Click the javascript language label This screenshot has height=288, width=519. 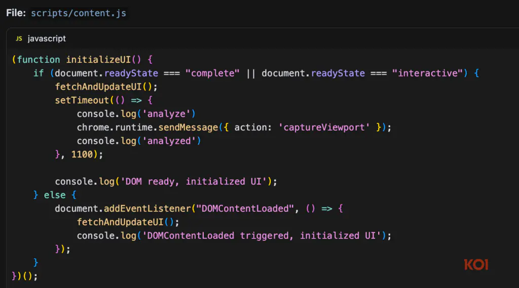click(x=47, y=38)
